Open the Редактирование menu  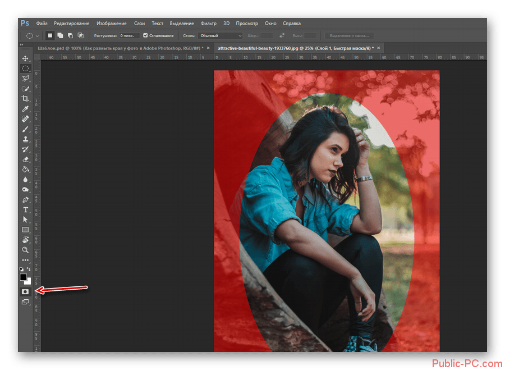point(71,23)
